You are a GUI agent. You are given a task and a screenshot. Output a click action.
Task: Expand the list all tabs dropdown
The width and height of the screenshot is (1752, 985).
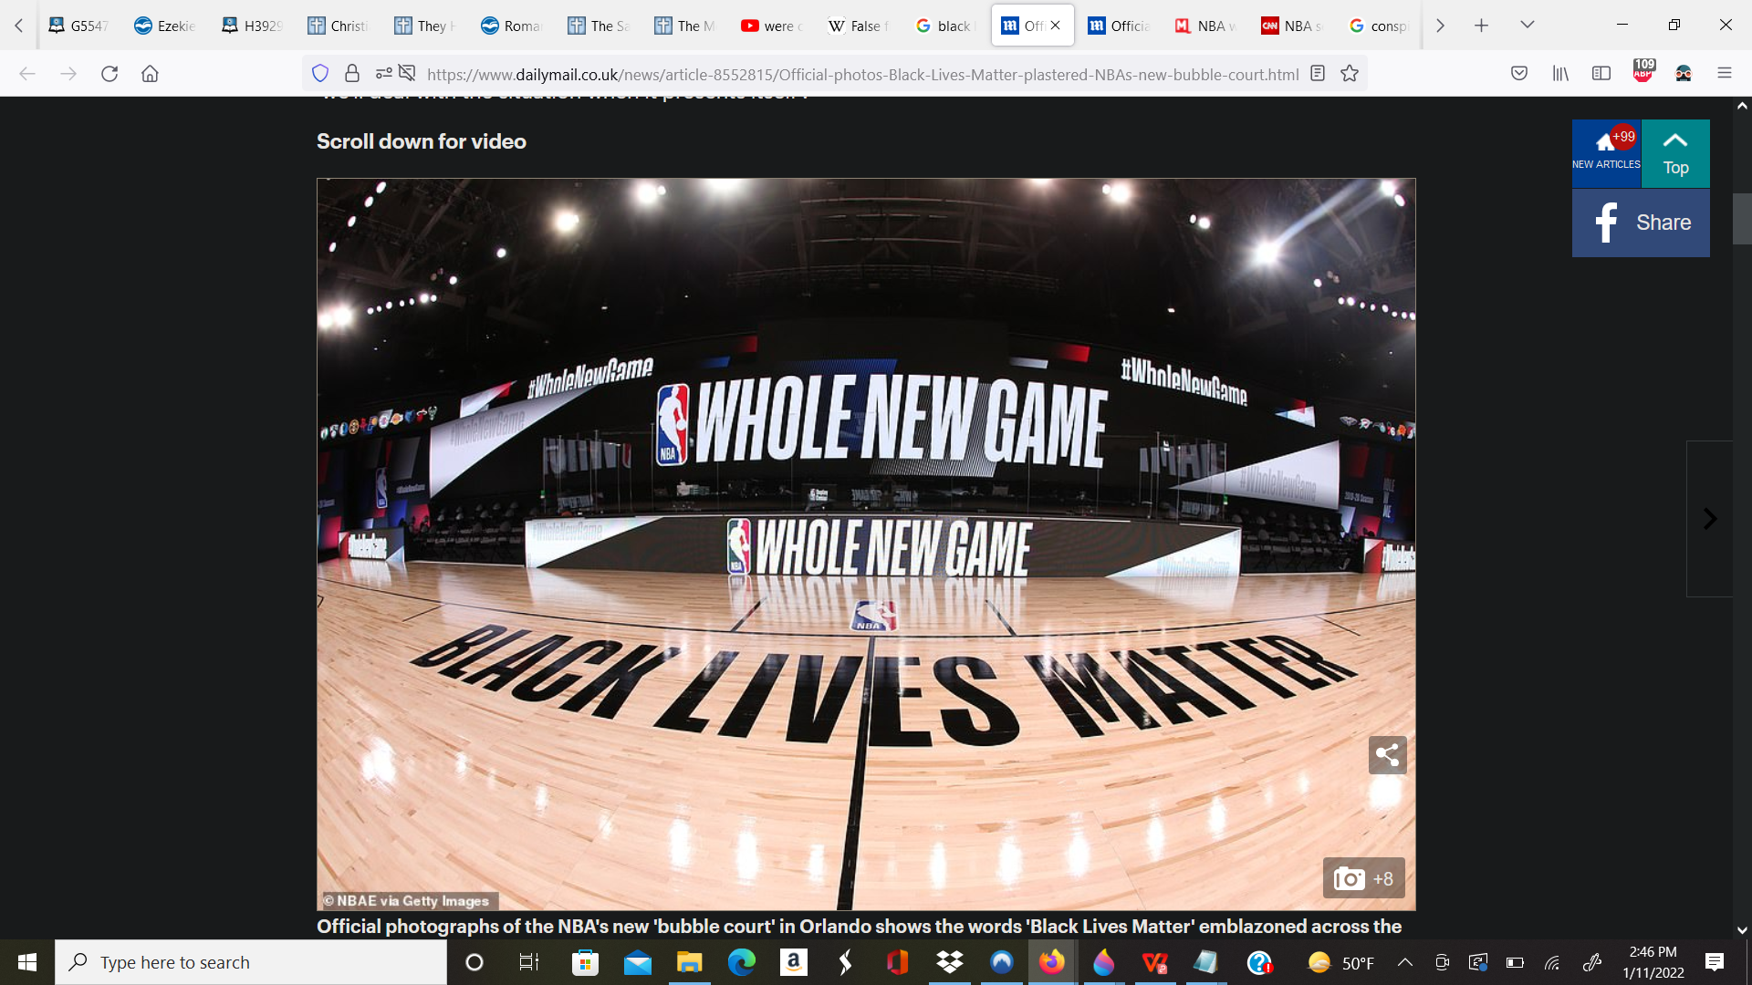click(1527, 25)
